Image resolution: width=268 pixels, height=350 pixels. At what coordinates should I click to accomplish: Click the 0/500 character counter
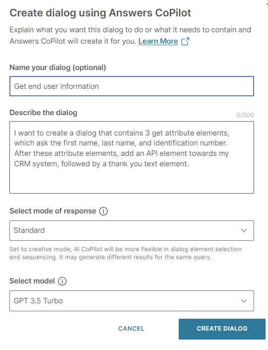point(245,115)
